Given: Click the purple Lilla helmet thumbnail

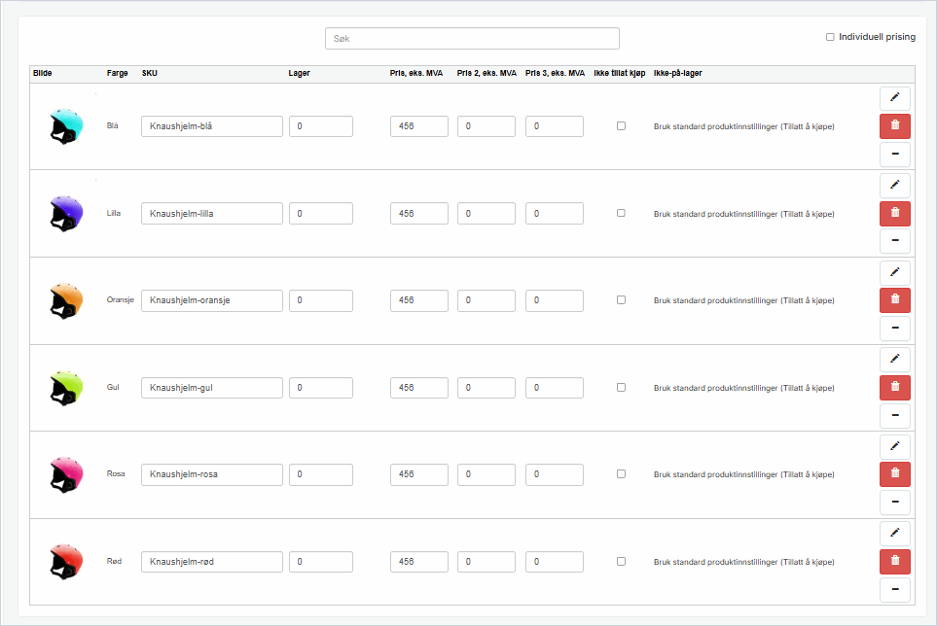Looking at the screenshot, I should (x=65, y=213).
